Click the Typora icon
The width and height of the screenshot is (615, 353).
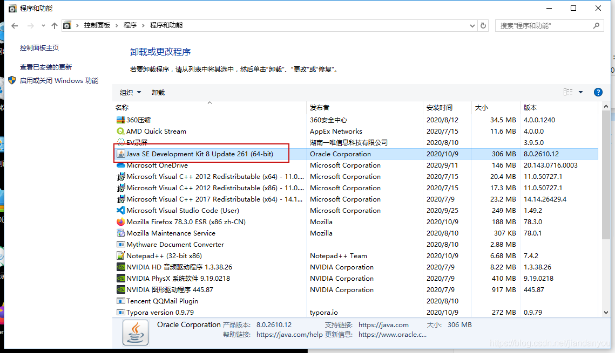coord(121,313)
